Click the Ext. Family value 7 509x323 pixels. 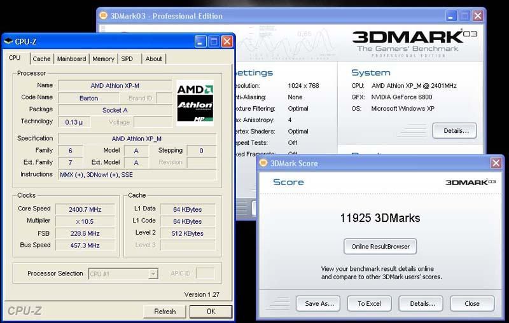pyautogui.click(x=71, y=163)
